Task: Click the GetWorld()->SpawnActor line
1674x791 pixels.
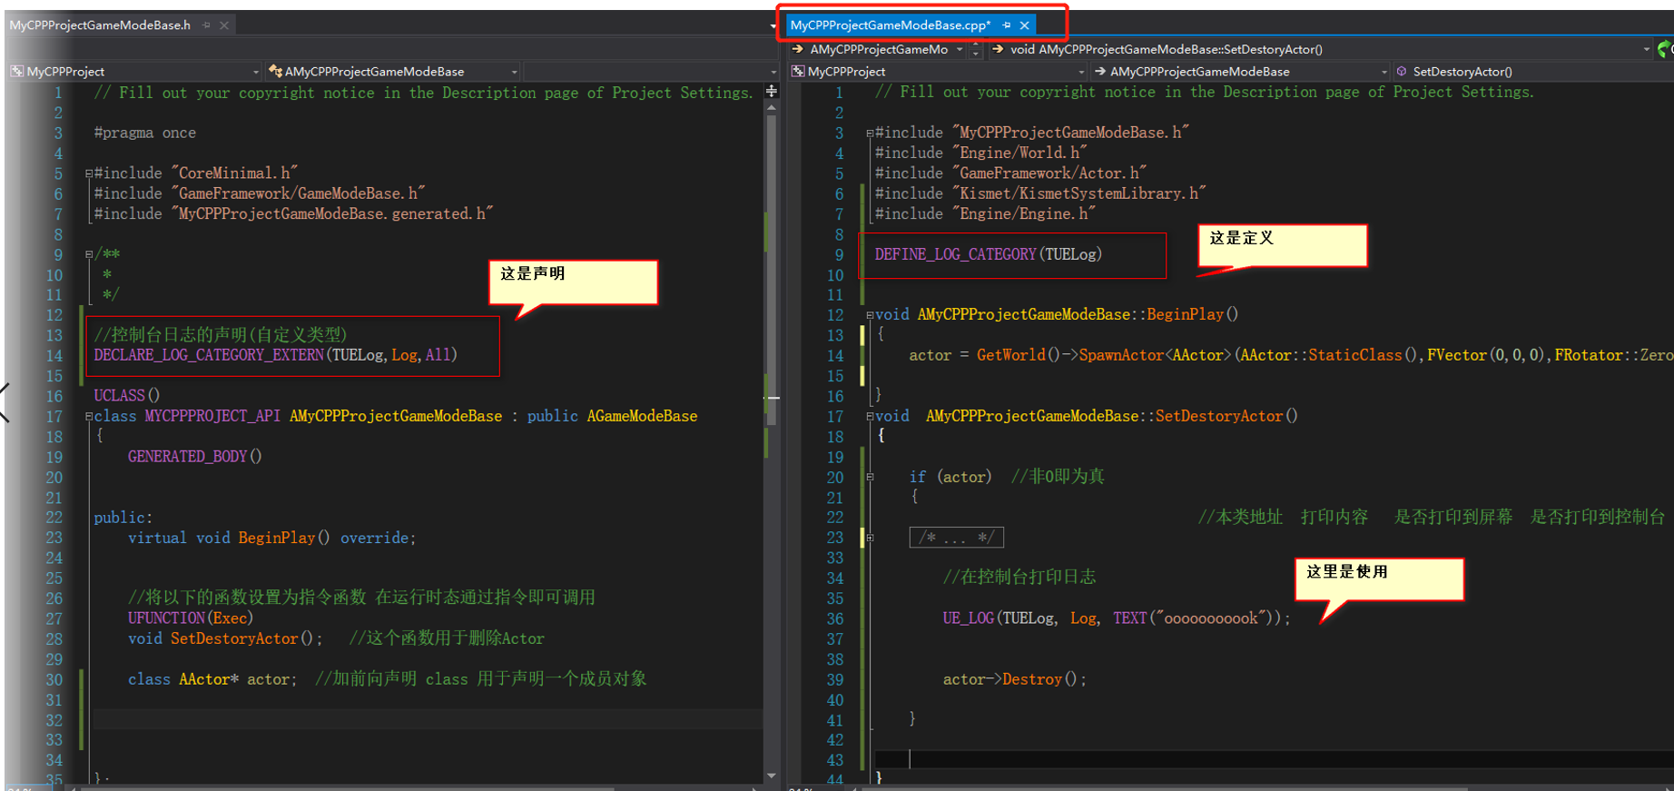Action: pyautogui.click(x=1290, y=355)
